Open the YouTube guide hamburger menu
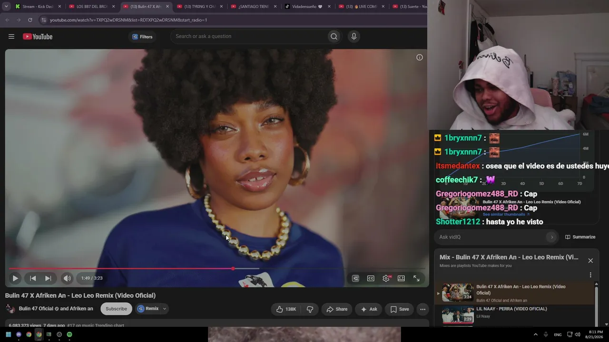Image resolution: width=609 pixels, height=342 pixels. coord(11,37)
